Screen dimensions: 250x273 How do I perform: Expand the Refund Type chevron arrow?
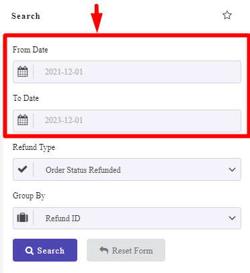[232, 169]
